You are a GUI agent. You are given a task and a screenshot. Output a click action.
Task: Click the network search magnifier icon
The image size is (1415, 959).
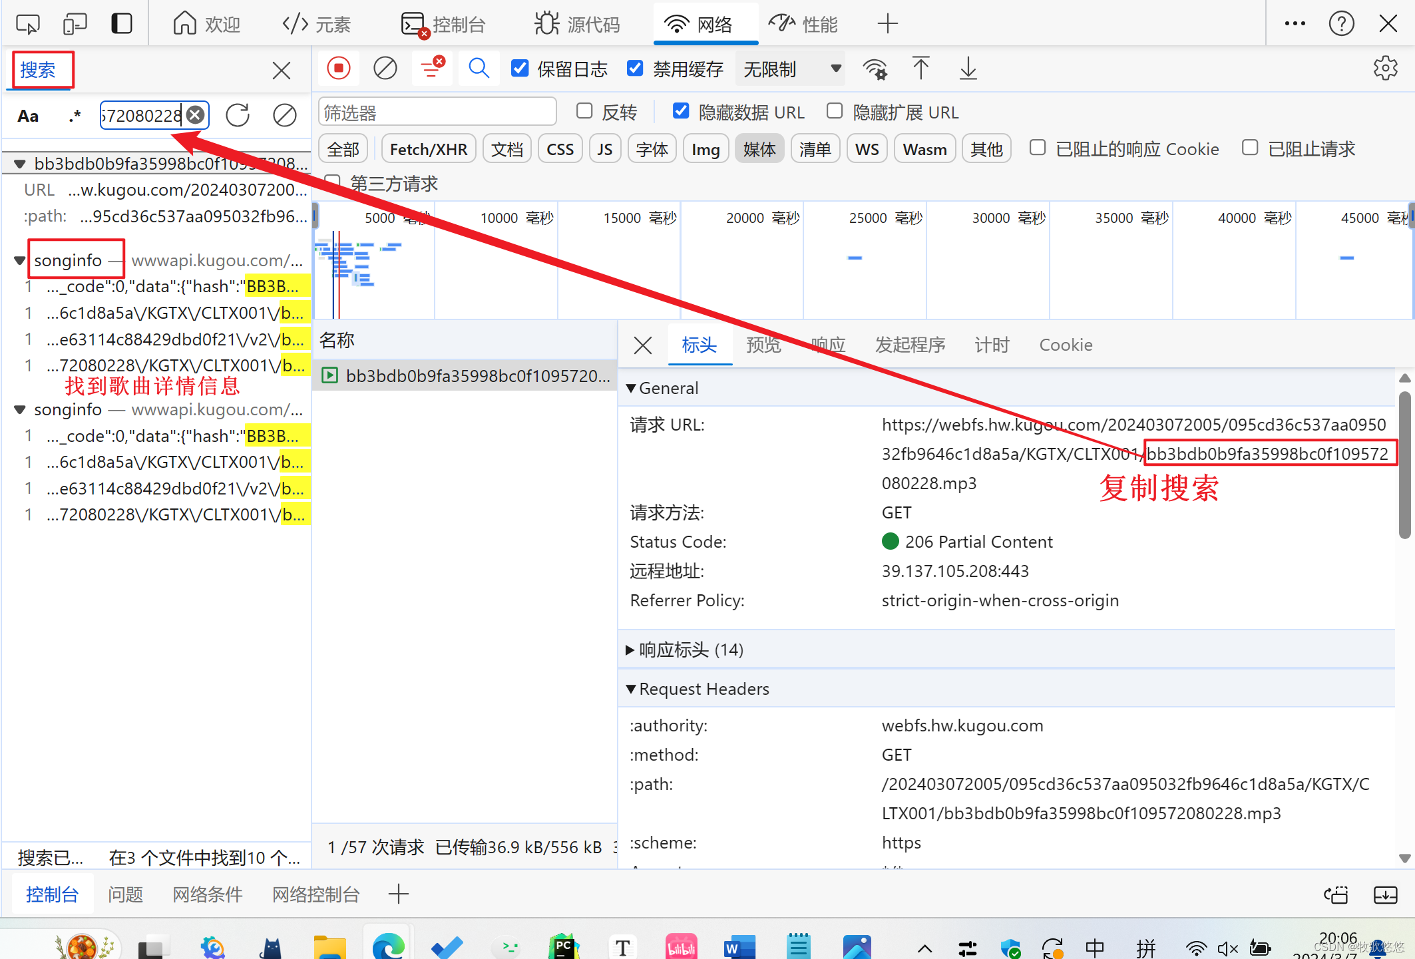479,68
